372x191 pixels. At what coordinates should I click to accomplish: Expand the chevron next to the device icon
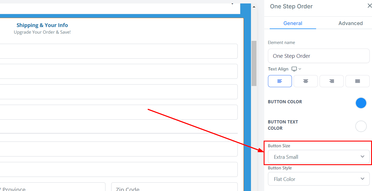click(x=300, y=69)
